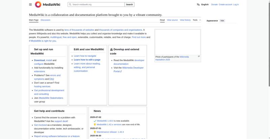The width and height of the screenshot is (270, 139).
Task: Click the hackathon photo thumbnail
Action: (x=178, y=42)
